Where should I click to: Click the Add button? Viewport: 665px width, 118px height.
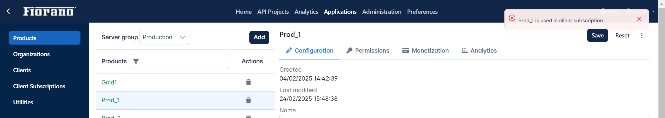pos(259,37)
